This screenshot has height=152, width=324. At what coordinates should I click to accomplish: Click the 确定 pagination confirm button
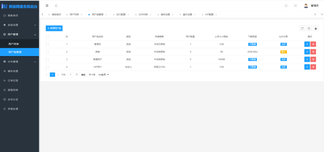83,75
